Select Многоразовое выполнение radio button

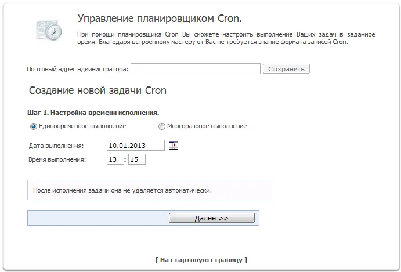(162, 126)
